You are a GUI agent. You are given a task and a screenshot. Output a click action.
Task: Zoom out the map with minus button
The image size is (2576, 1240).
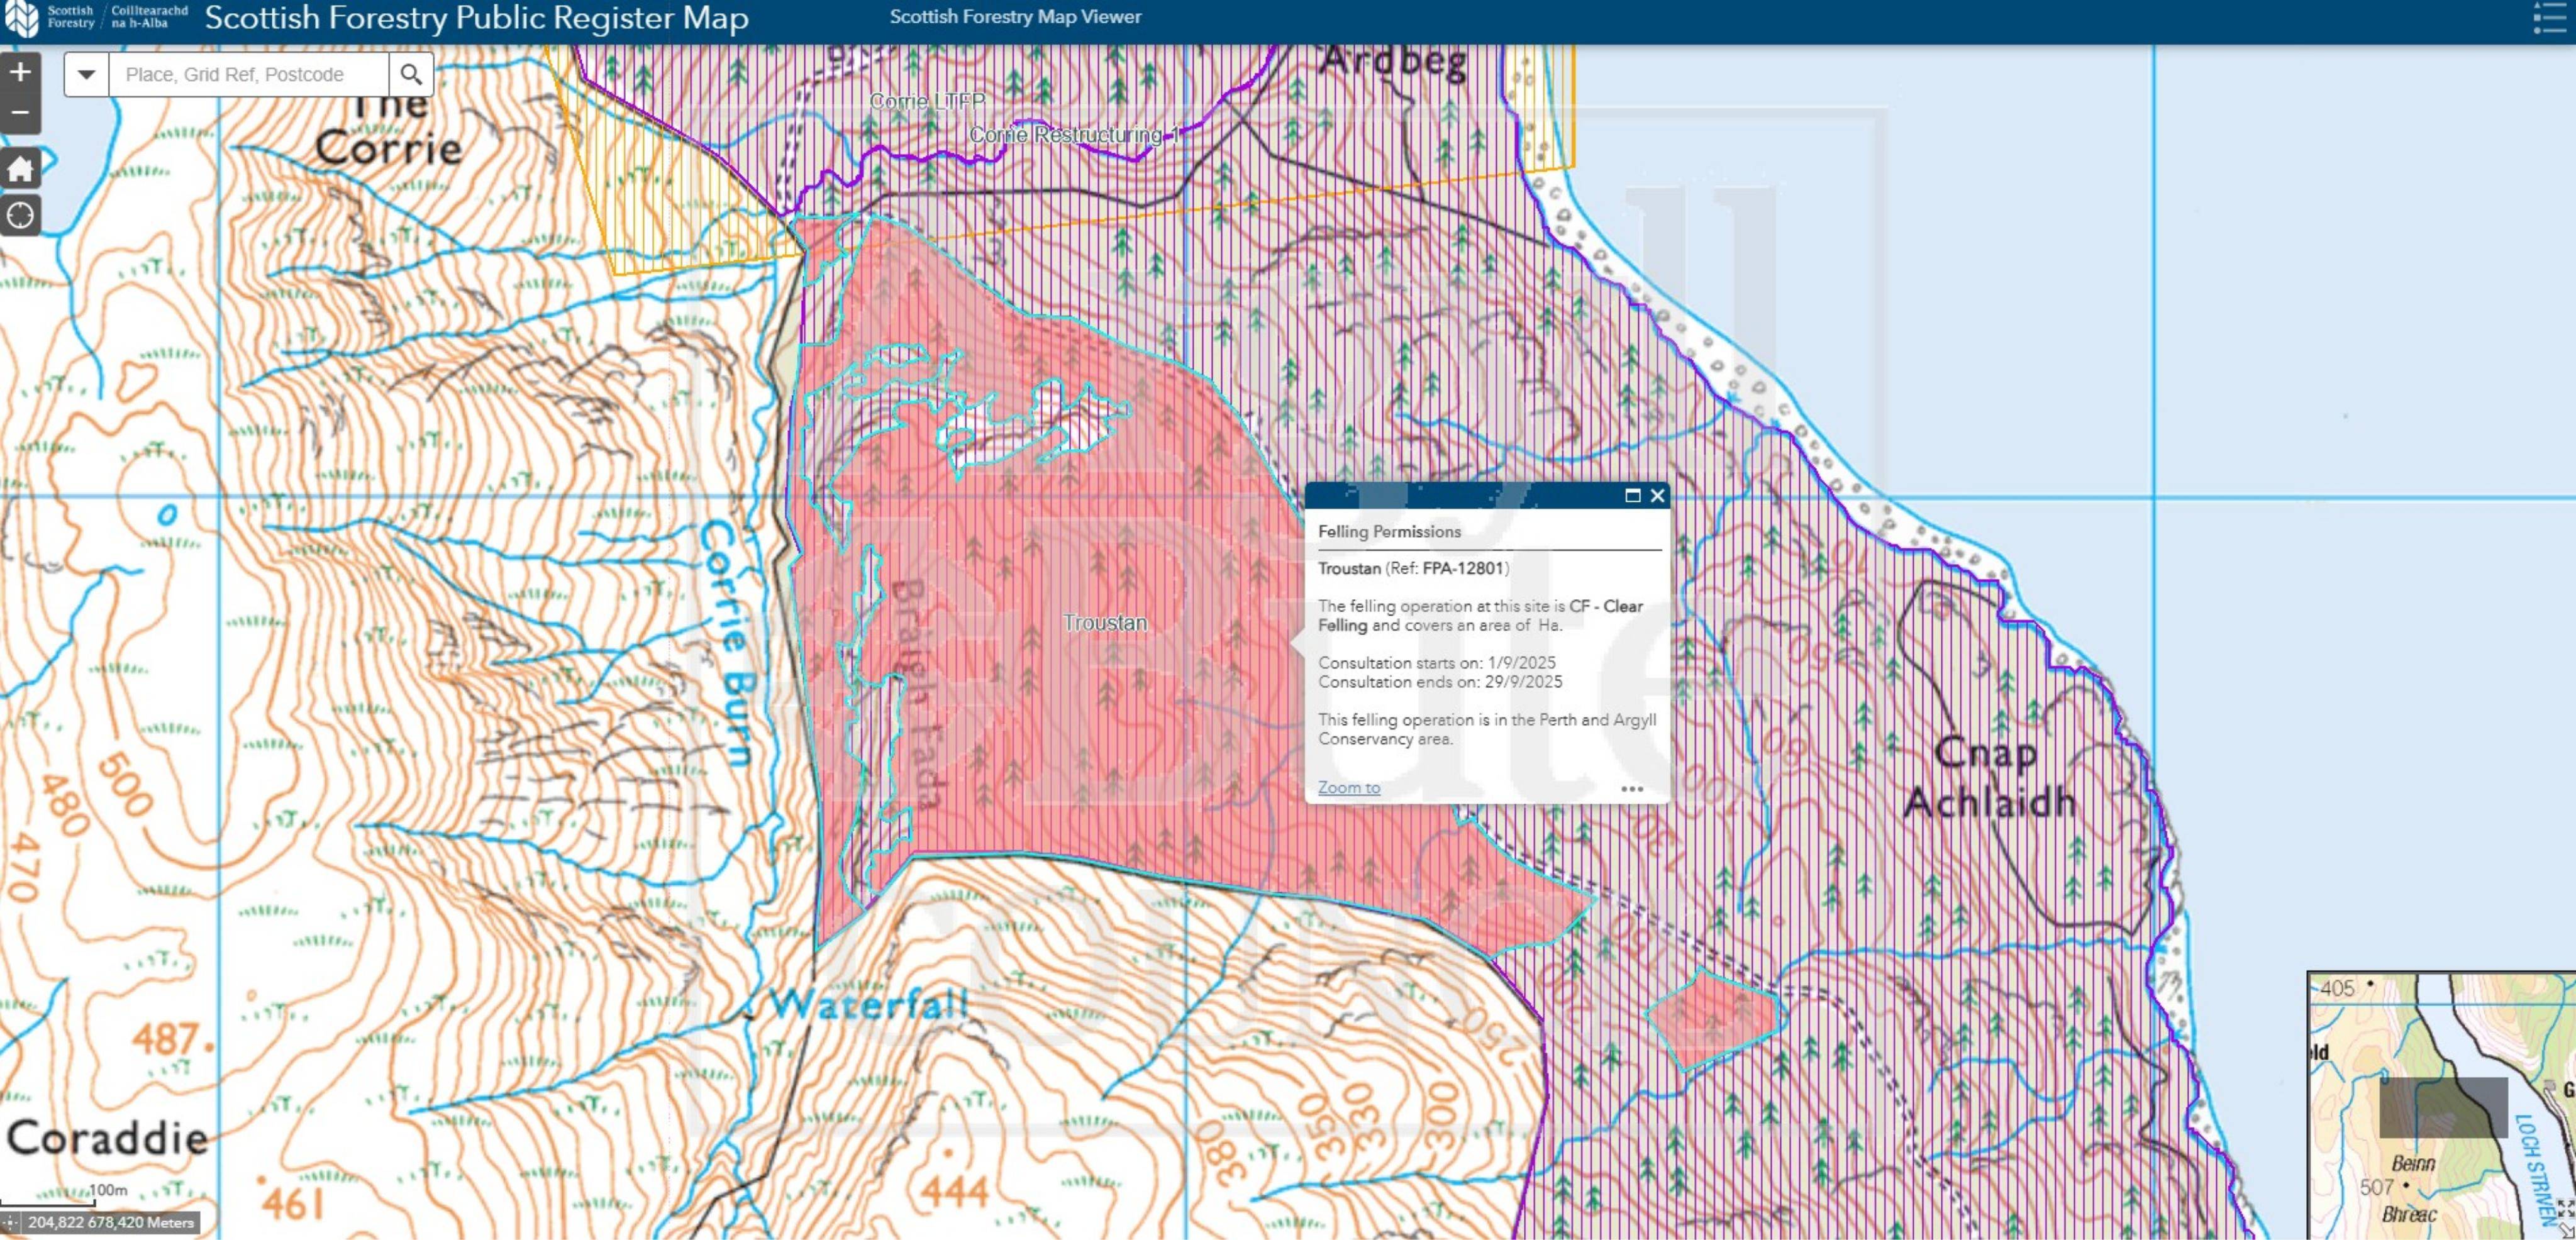[20, 113]
